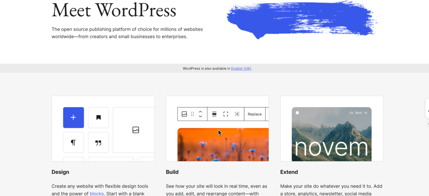The height and width of the screenshot is (196, 429).
Task: Click the full-screen corners icon in toolbar
Action: click(226, 114)
